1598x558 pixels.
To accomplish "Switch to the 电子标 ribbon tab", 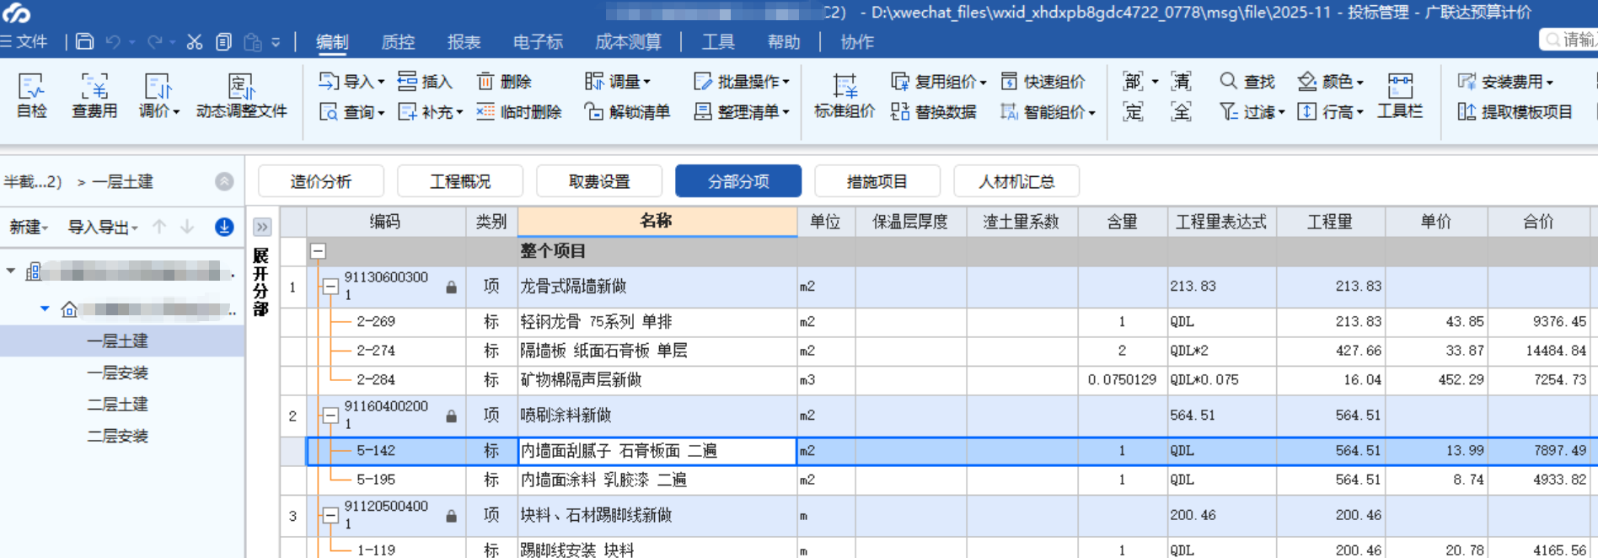I will [x=538, y=41].
